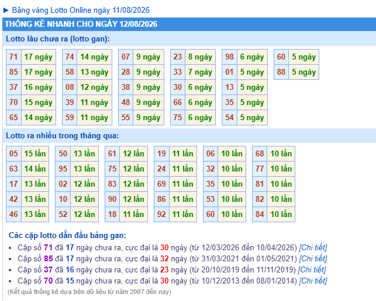Image resolution: width=376 pixels, height=301 pixels.
Task: Select number 05 with 15 lần
Action: [13, 153]
